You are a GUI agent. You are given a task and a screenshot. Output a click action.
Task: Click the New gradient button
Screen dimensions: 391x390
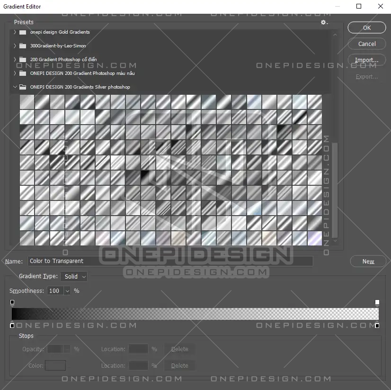click(x=368, y=262)
